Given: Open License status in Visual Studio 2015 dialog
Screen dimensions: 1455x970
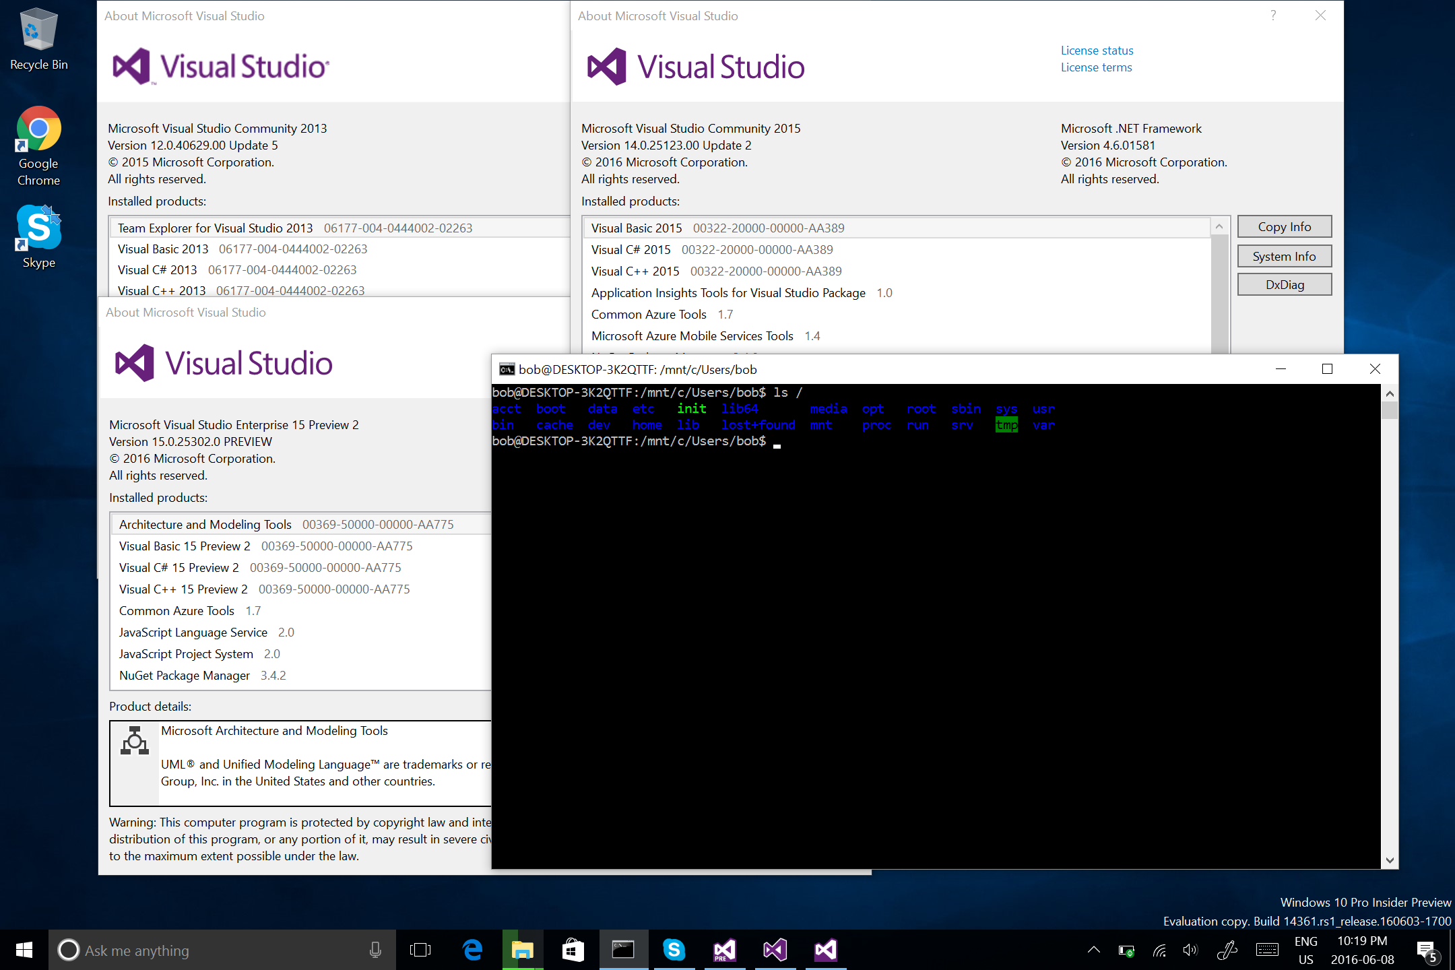Looking at the screenshot, I should pos(1096,50).
